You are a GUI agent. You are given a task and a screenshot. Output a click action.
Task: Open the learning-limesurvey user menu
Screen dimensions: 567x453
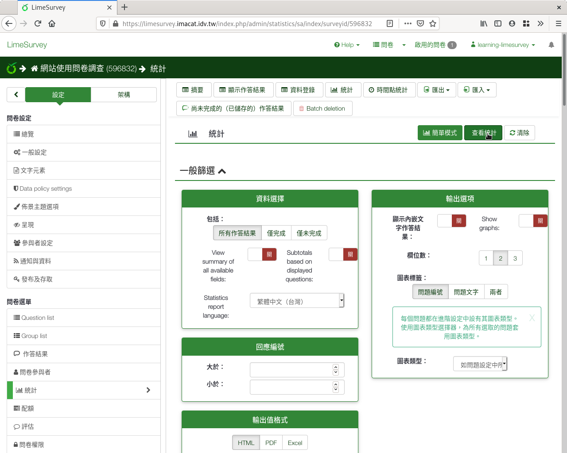pos(503,45)
